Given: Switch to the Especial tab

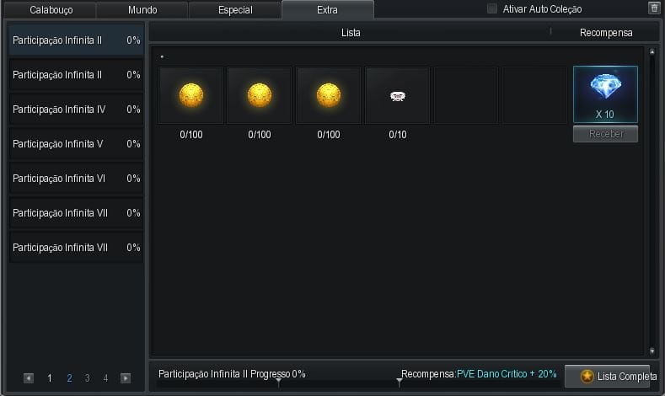Looking at the screenshot, I should 235,10.
